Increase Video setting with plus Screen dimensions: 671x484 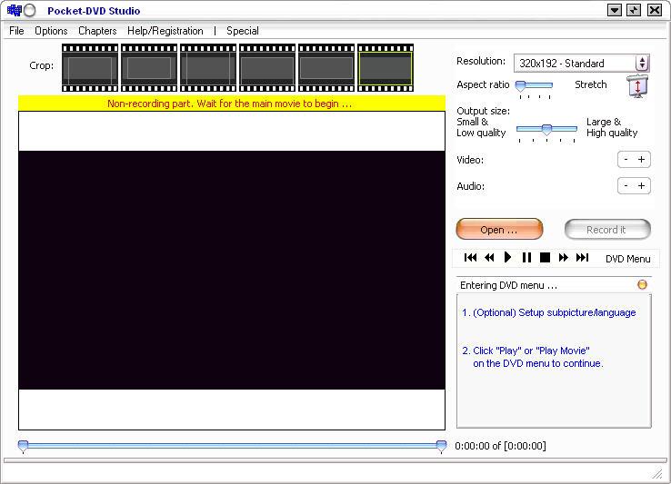click(642, 160)
